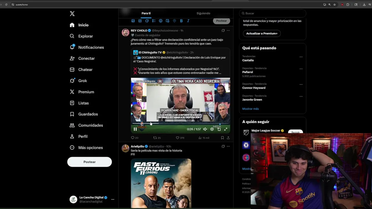Viewport: 372px width, 209px height.
Task: Open El Chiringuito TV quoted account
Action: pyautogui.click(x=150, y=53)
